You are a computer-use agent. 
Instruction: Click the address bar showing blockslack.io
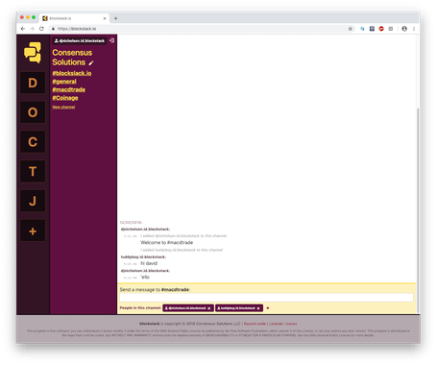tap(202, 29)
